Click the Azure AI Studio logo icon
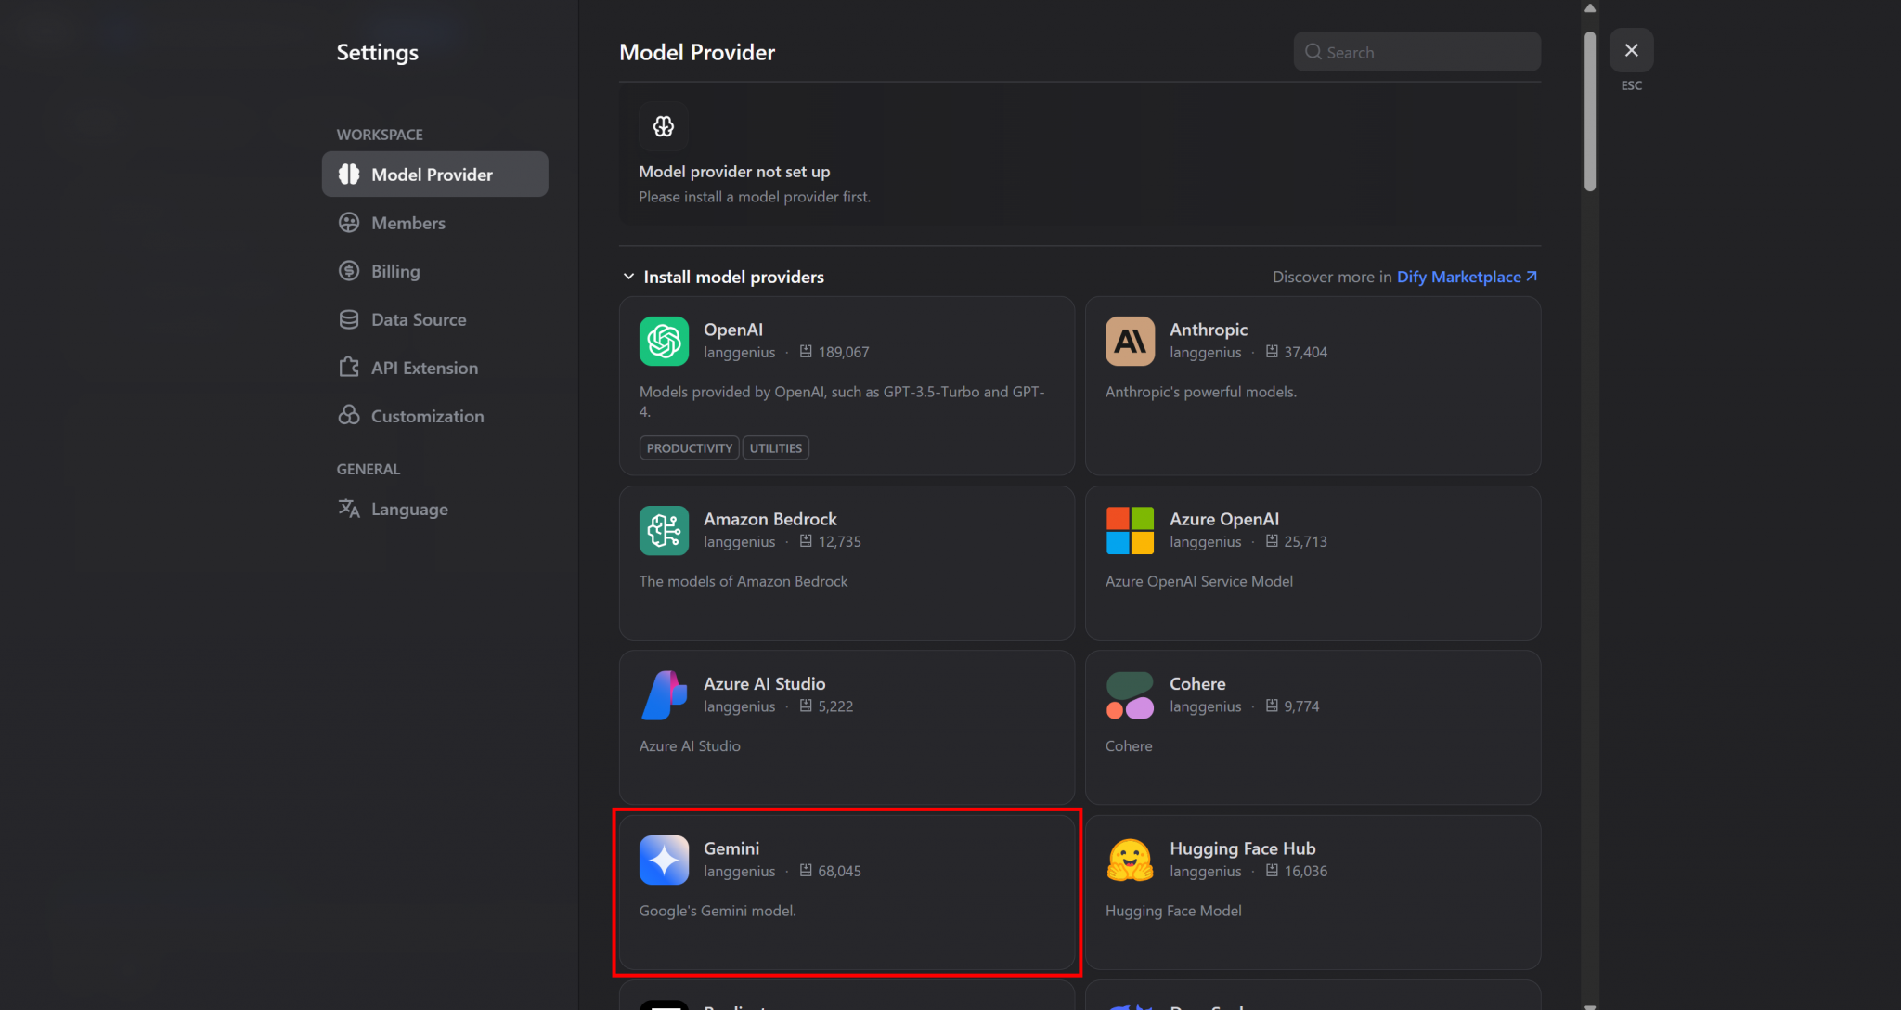The height and width of the screenshot is (1010, 1901). tap(664, 695)
